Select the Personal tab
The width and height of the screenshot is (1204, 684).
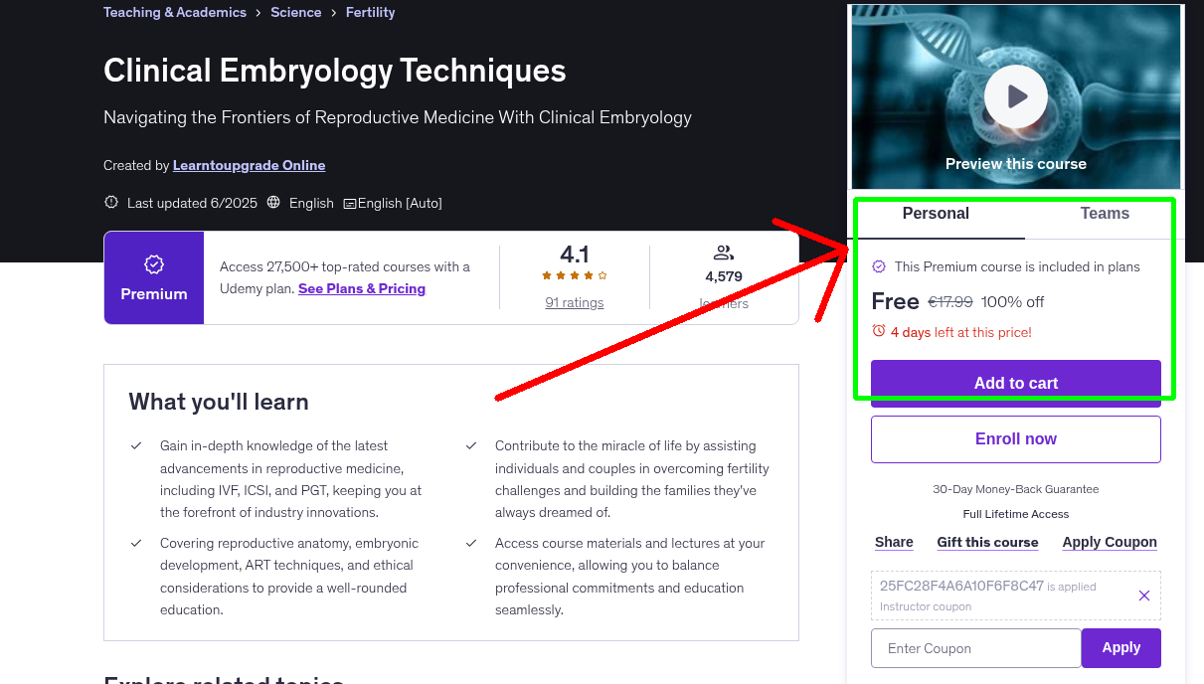click(x=936, y=213)
